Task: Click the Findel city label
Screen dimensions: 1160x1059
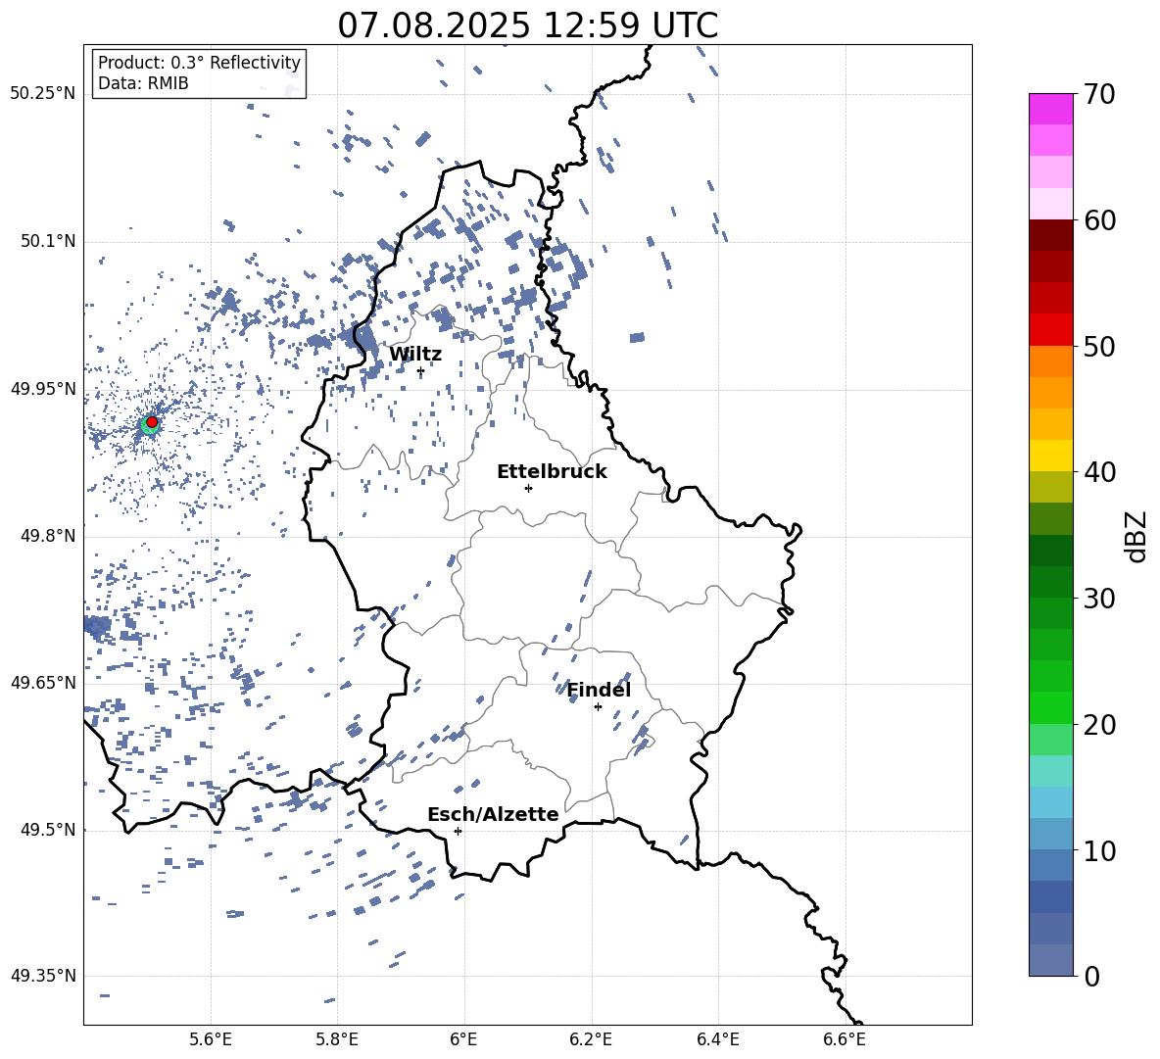Action: tap(599, 690)
